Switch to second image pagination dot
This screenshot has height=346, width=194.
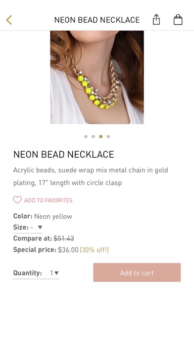pyautogui.click(x=94, y=137)
